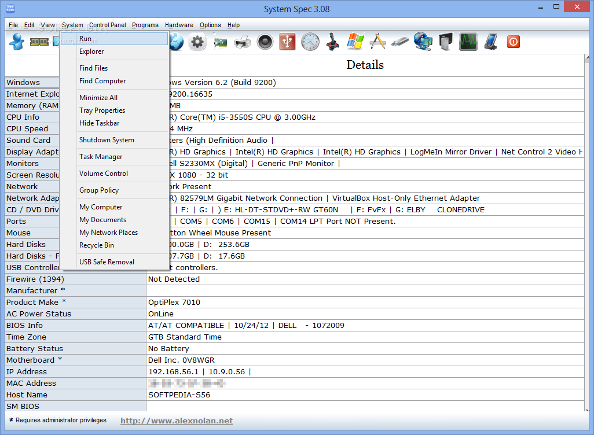Choose Shutdown System menu entry
The image size is (594, 435).
click(115, 140)
